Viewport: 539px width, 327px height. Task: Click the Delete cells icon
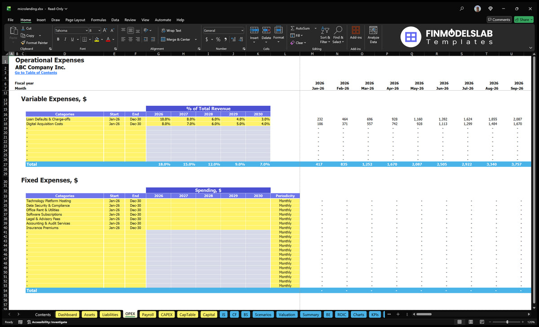point(266,30)
